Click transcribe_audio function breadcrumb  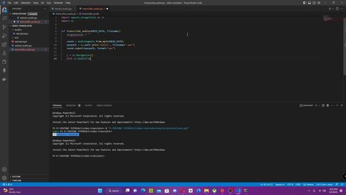pyautogui.click(x=90, y=14)
